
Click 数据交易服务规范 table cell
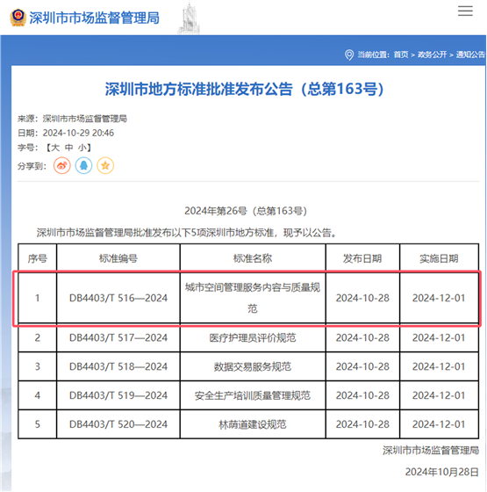(253, 366)
